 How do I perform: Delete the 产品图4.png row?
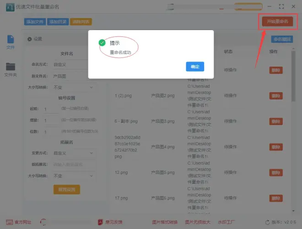(x=276, y=147)
